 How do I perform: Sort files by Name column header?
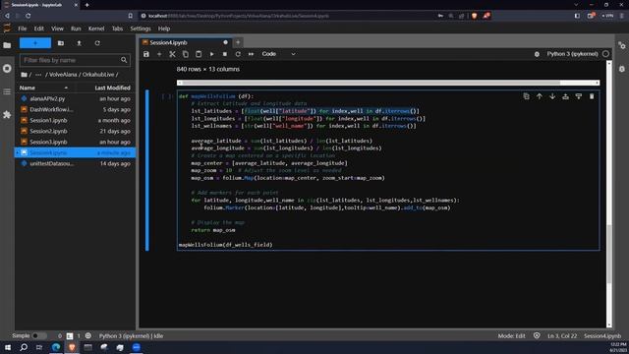[44, 88]
